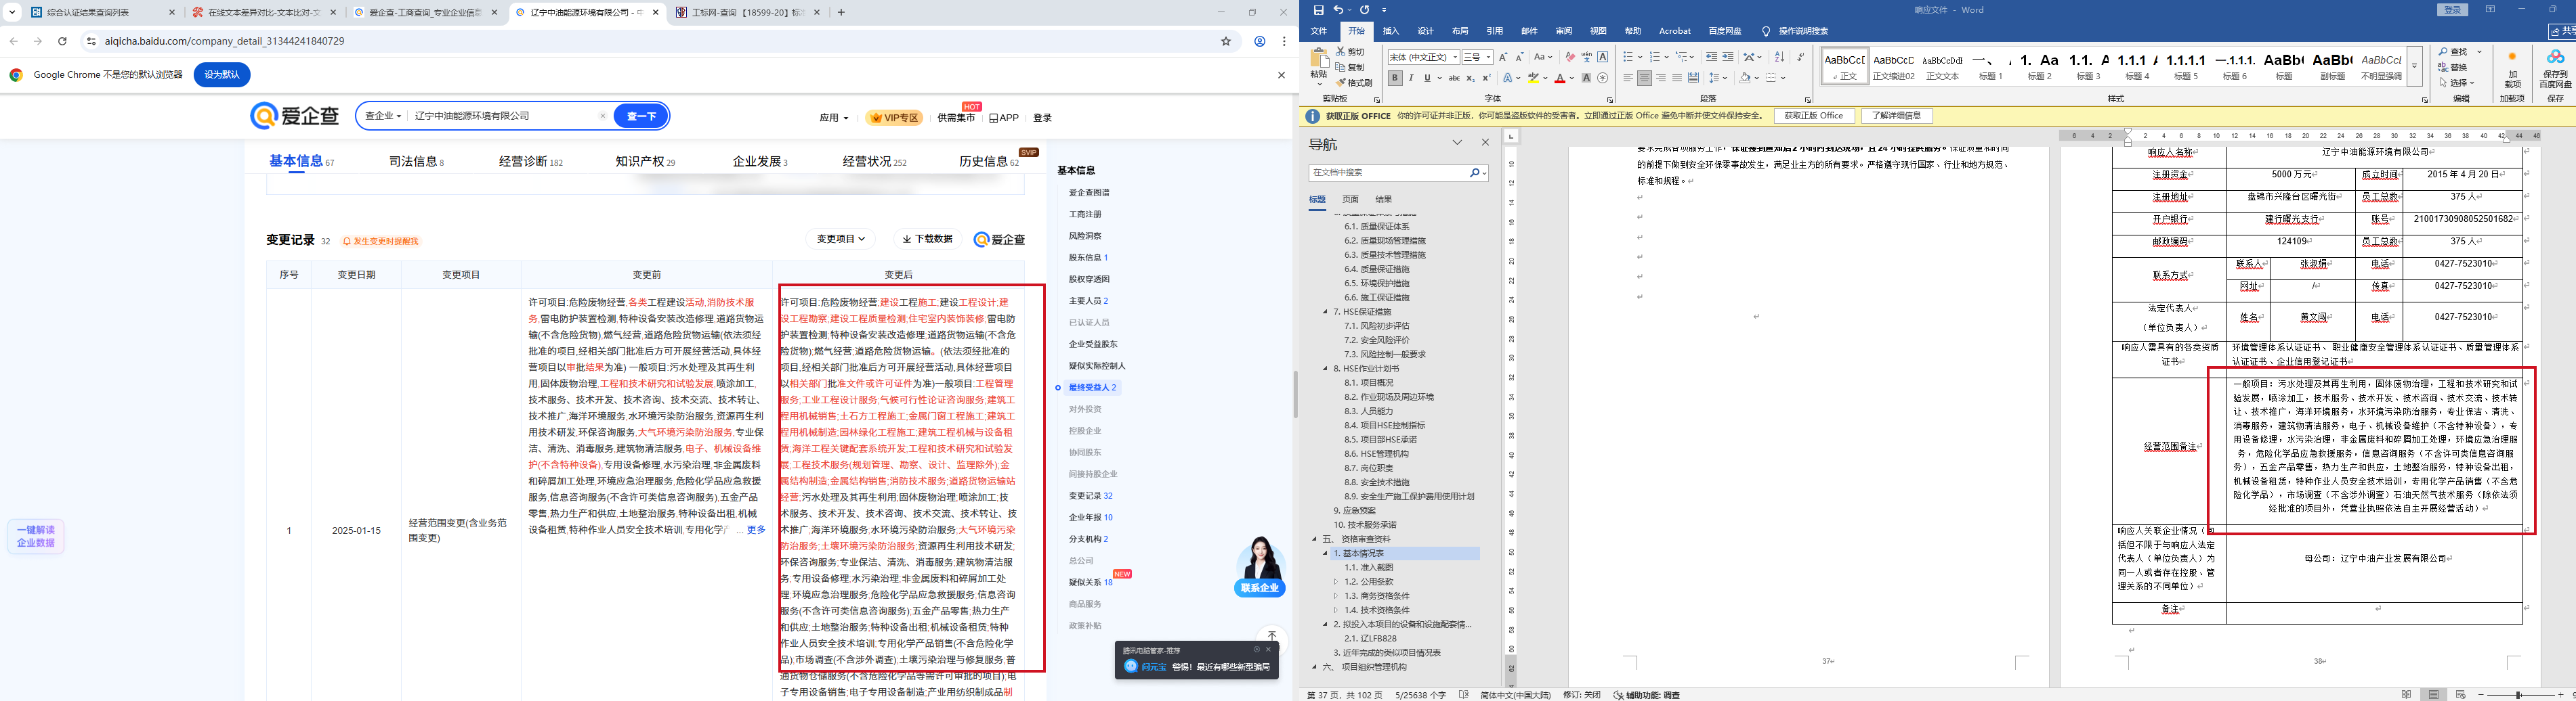Click the 查一下 search button
Image resolution: width=2576 pixels, height=701 pixels.
(x=641, y=116)
